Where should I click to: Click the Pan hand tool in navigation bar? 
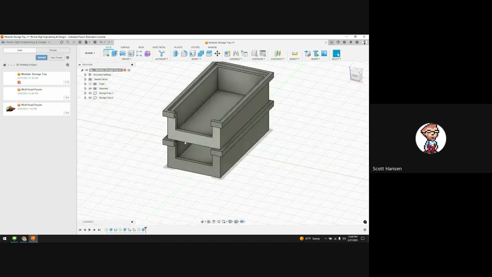214,222
